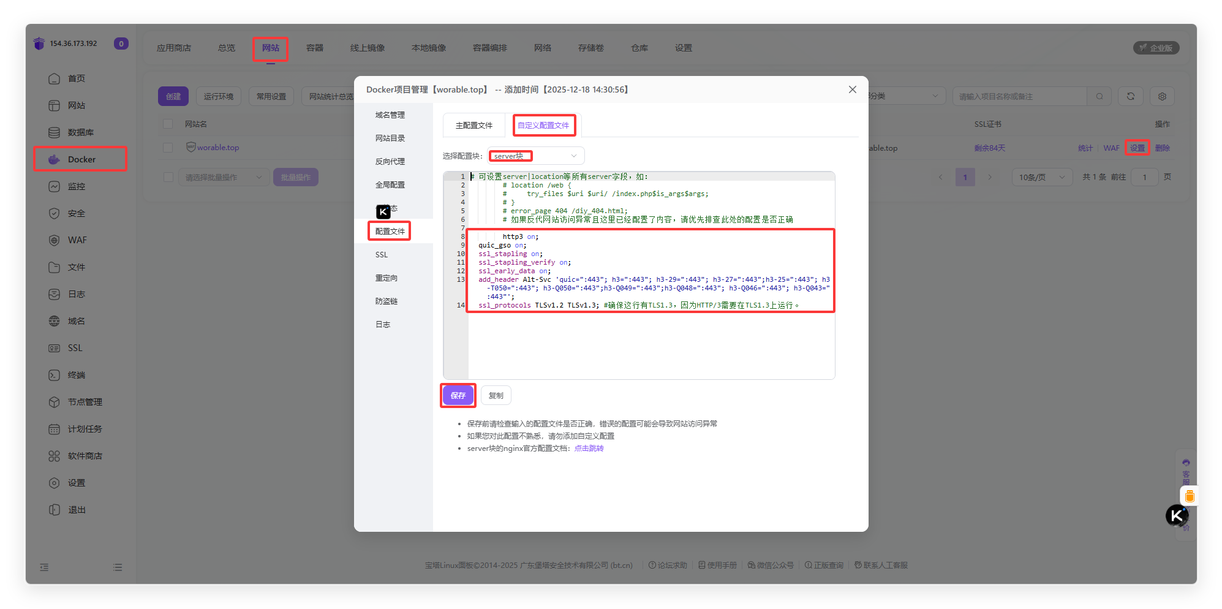Click the software store icon in sidebar
The height and width of the screenshot is (609, 1222).
tap(55, 456)
